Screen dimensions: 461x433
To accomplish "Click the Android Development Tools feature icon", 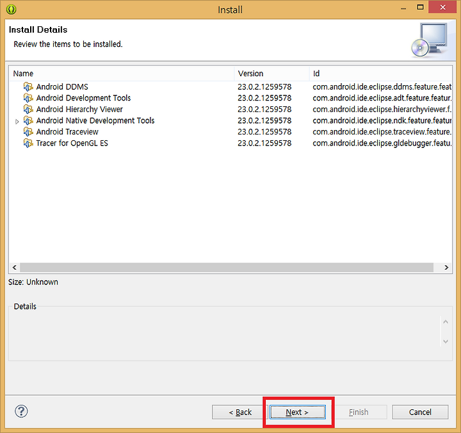I will [28, 98].
